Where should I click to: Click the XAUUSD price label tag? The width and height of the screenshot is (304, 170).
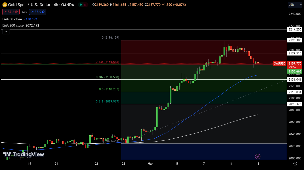tap(280, 64)
